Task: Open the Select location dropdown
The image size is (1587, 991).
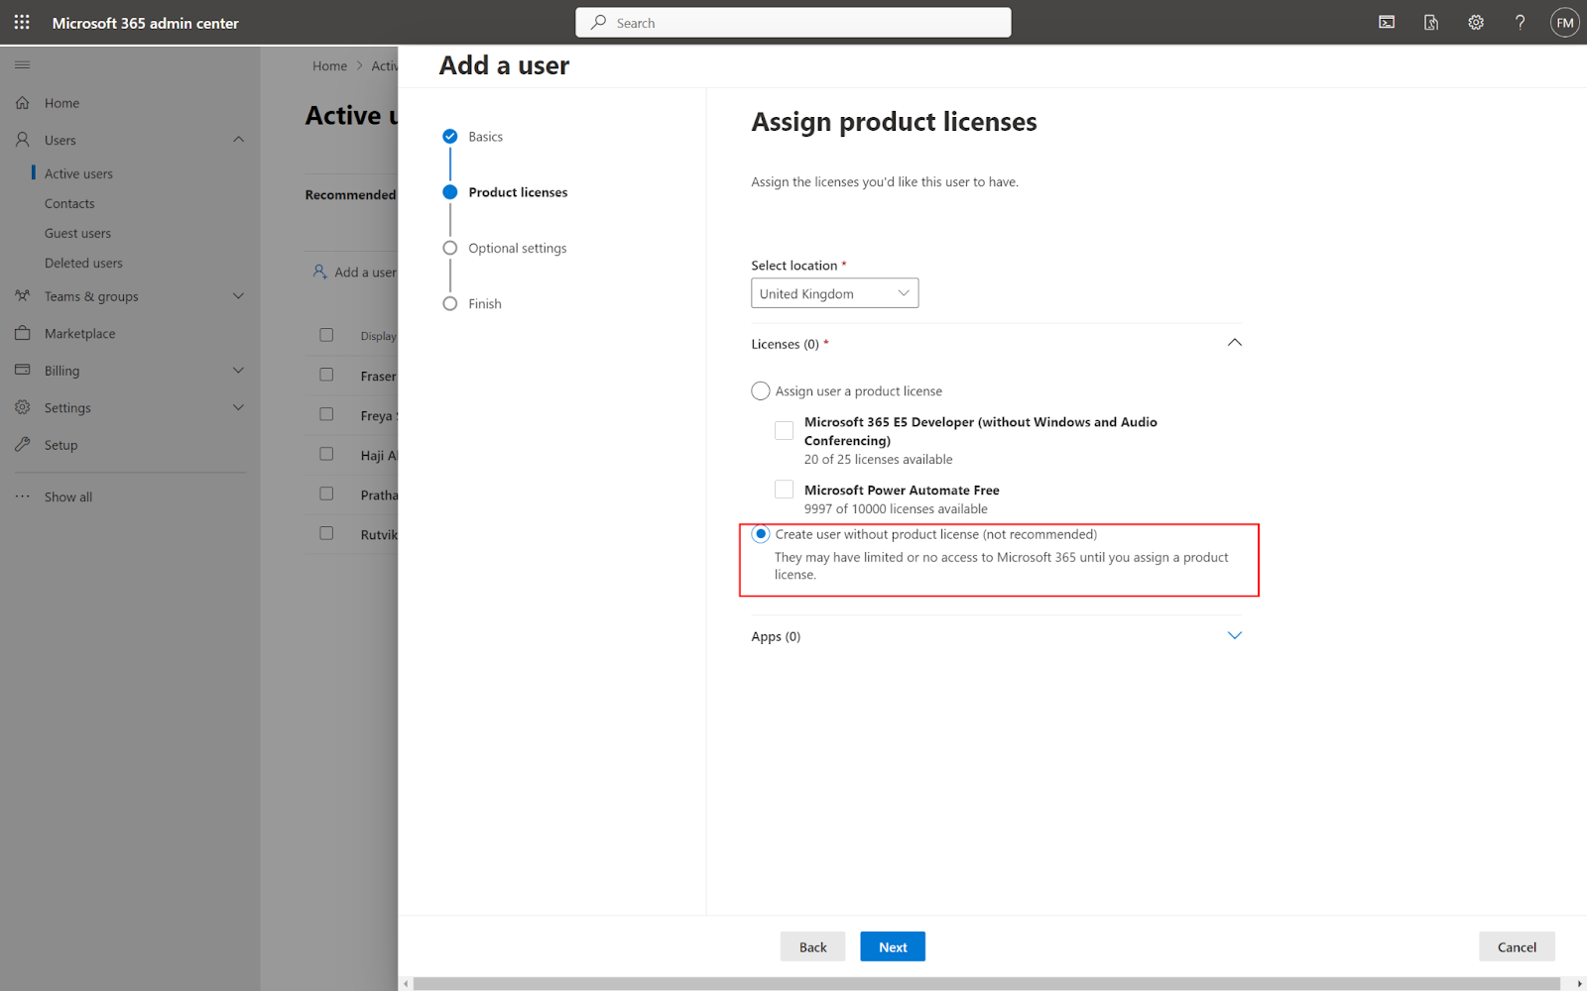Action: click(x=835, y=293)
